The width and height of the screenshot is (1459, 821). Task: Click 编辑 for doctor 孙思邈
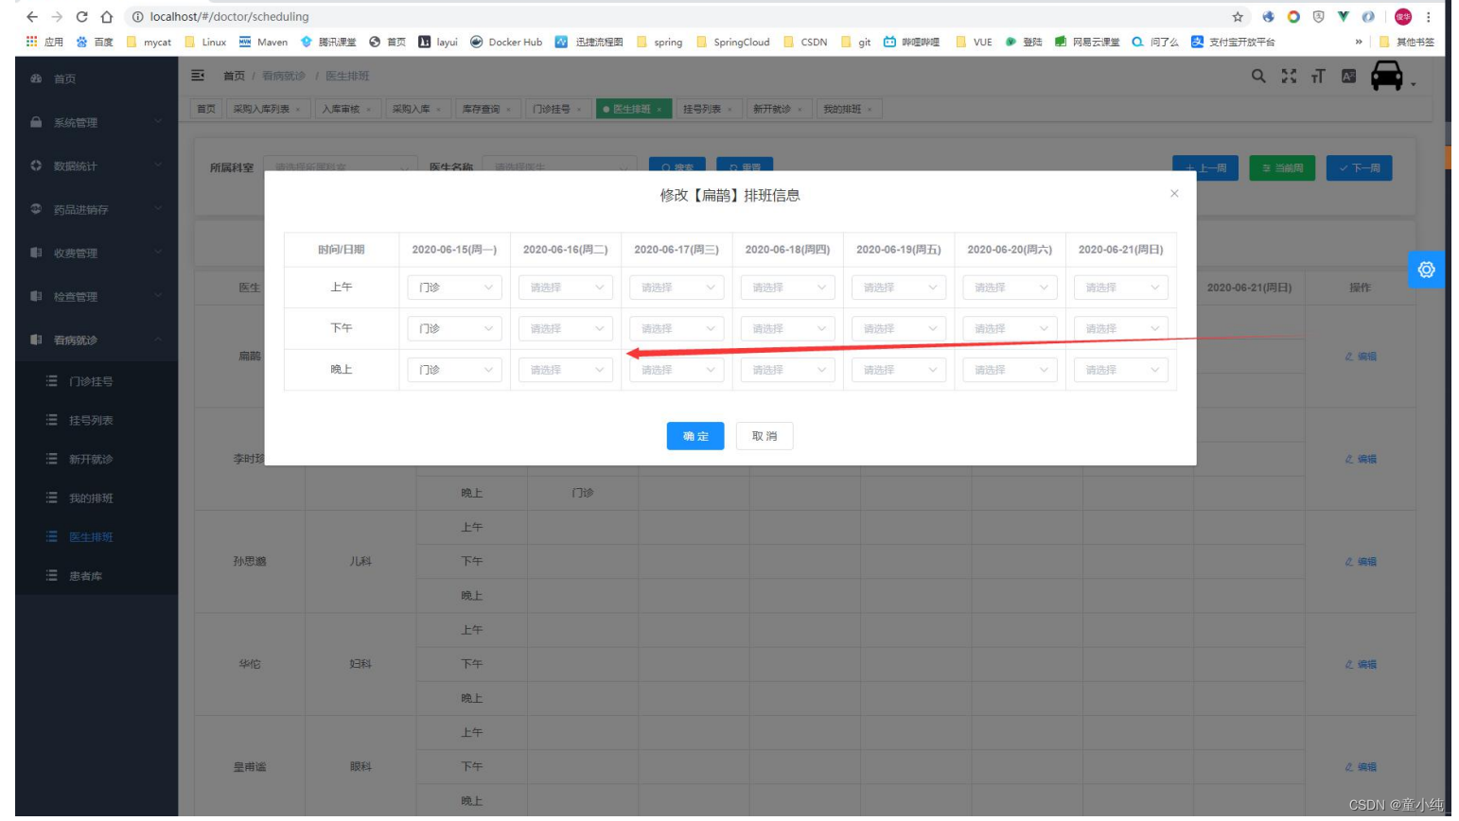point(1361,562)
